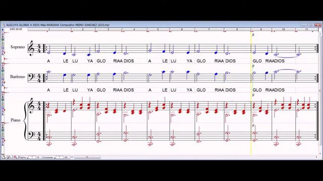Open the page layout icon in bottom toolbar
323x181 pixels.
coord(4,157)
